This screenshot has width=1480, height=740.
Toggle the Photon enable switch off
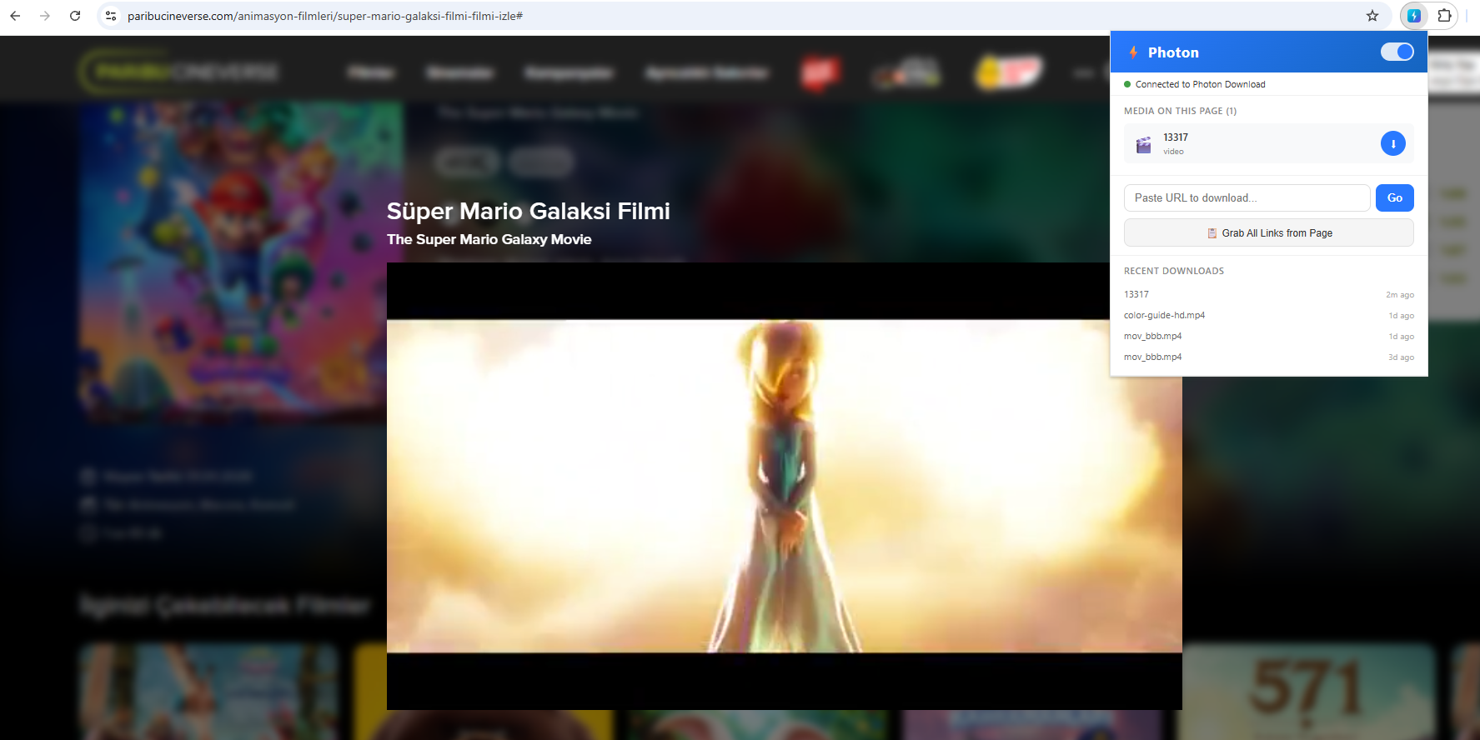tap(1397, 52)
